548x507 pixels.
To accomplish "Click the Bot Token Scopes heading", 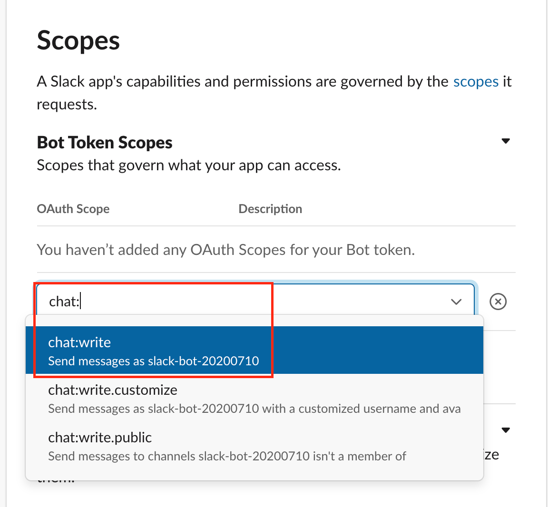I will point(104,142).
